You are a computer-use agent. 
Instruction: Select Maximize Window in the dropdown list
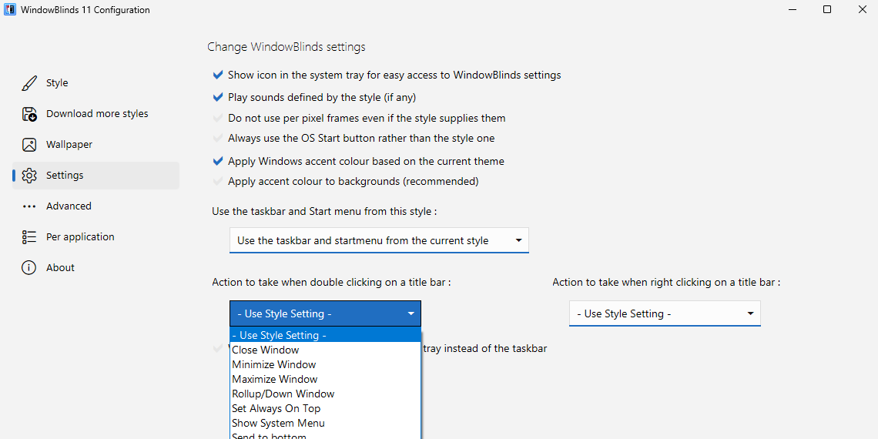pyautogui.click(x=325, y=379)
